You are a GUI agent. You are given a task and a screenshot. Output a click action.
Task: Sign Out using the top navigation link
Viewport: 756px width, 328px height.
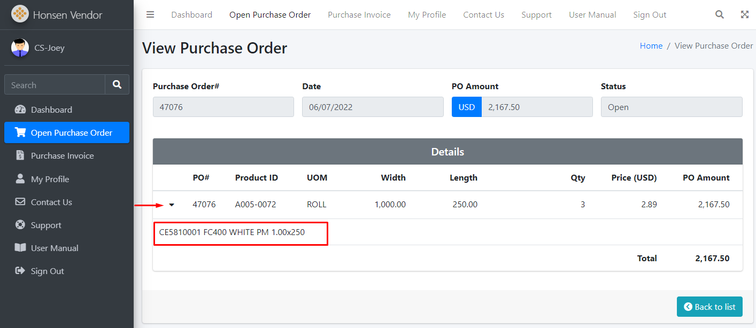[x=650, y=15]
